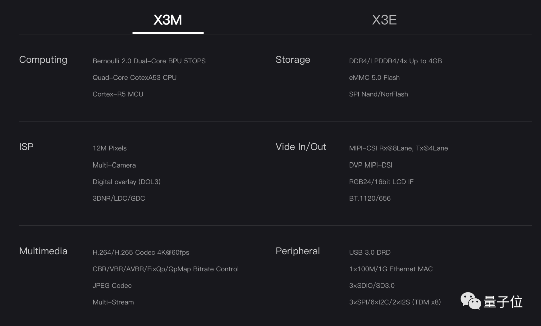Select the Multimedia section heading
The width and height of the screenshot is (541, 326).
(43, 251)
